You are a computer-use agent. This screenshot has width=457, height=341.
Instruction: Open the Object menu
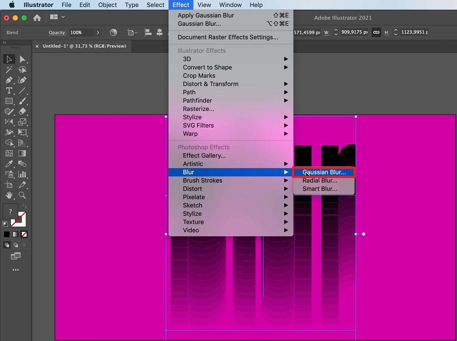(x=108, y=5)
